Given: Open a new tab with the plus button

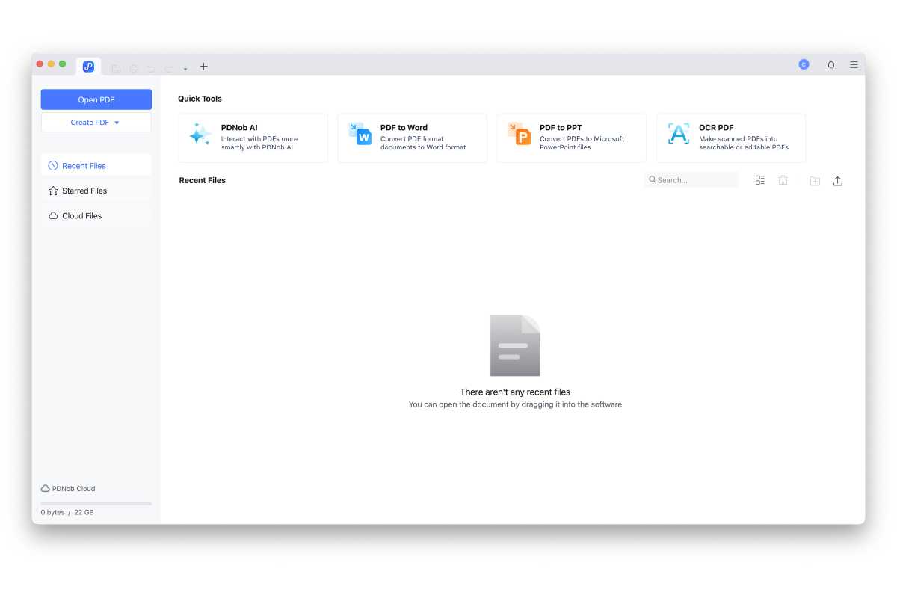Looking at the screenshot, I should (x=203, y=67).
